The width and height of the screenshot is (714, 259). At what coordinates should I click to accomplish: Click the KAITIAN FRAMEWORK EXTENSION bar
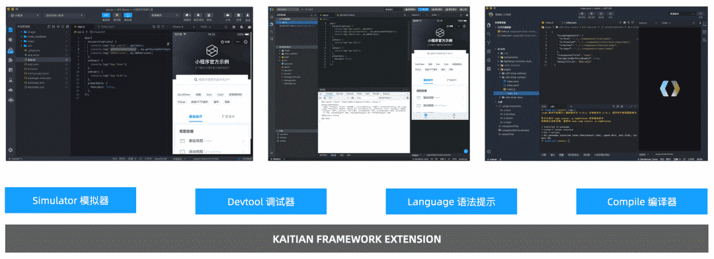click(356, 239)
